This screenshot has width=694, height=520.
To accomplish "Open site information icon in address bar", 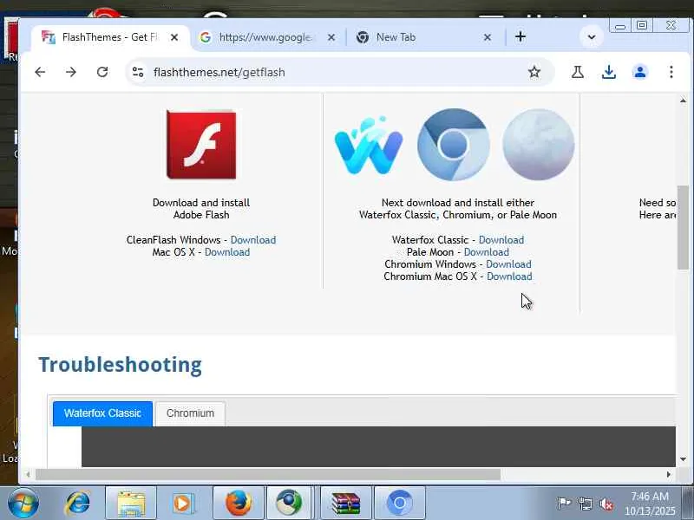I will pyautogui.click(x=138, y=72).
